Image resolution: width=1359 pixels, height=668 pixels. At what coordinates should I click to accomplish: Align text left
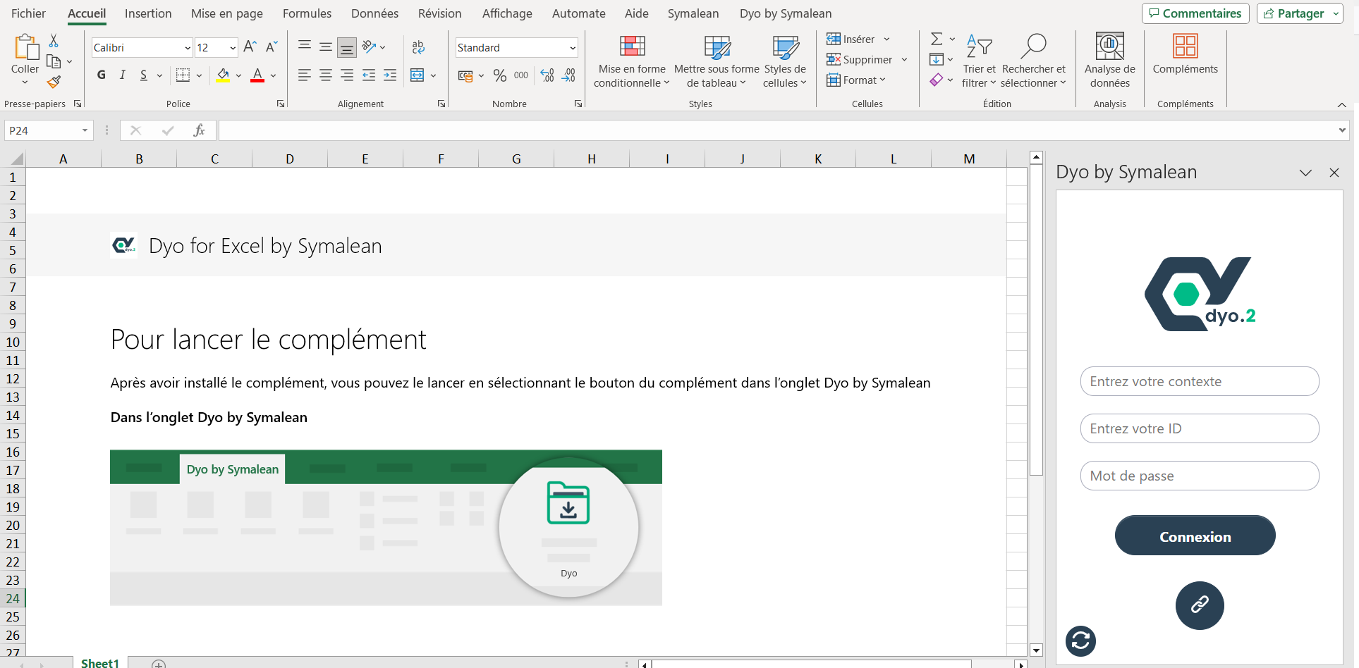tap(305, 75)
